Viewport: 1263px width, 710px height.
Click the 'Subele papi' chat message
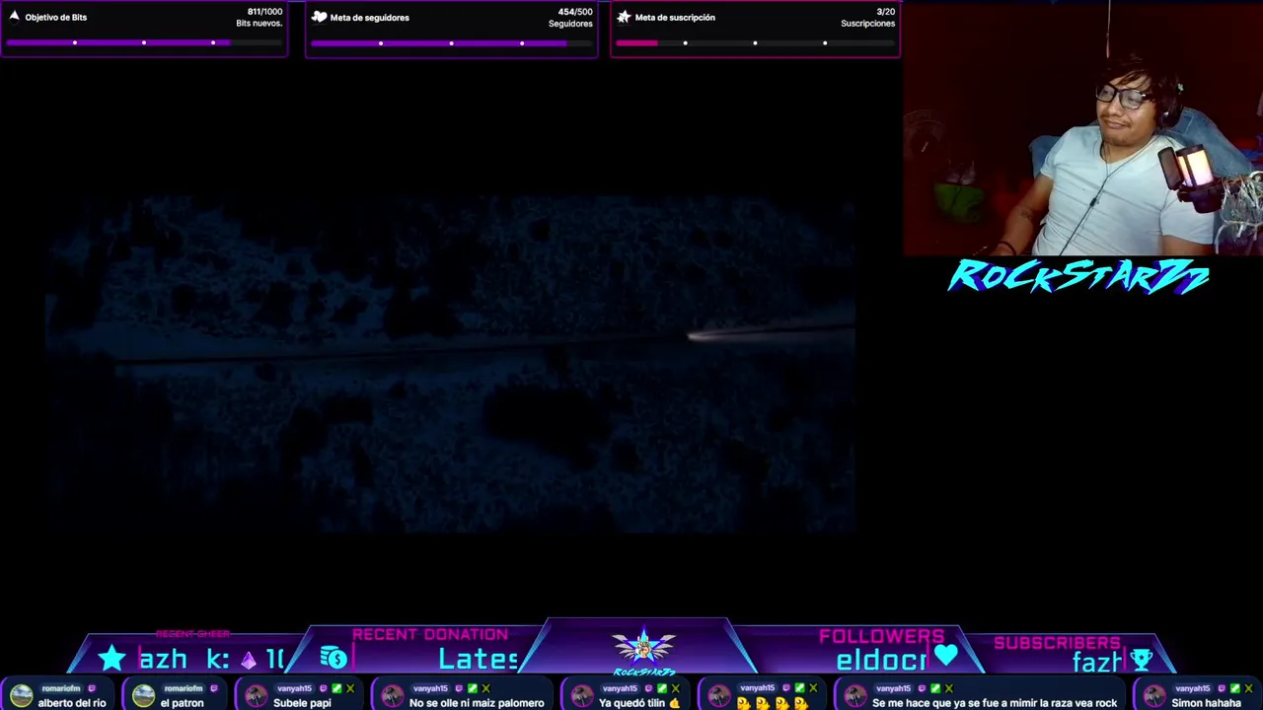pyautogui.click(x=302, y=703)
